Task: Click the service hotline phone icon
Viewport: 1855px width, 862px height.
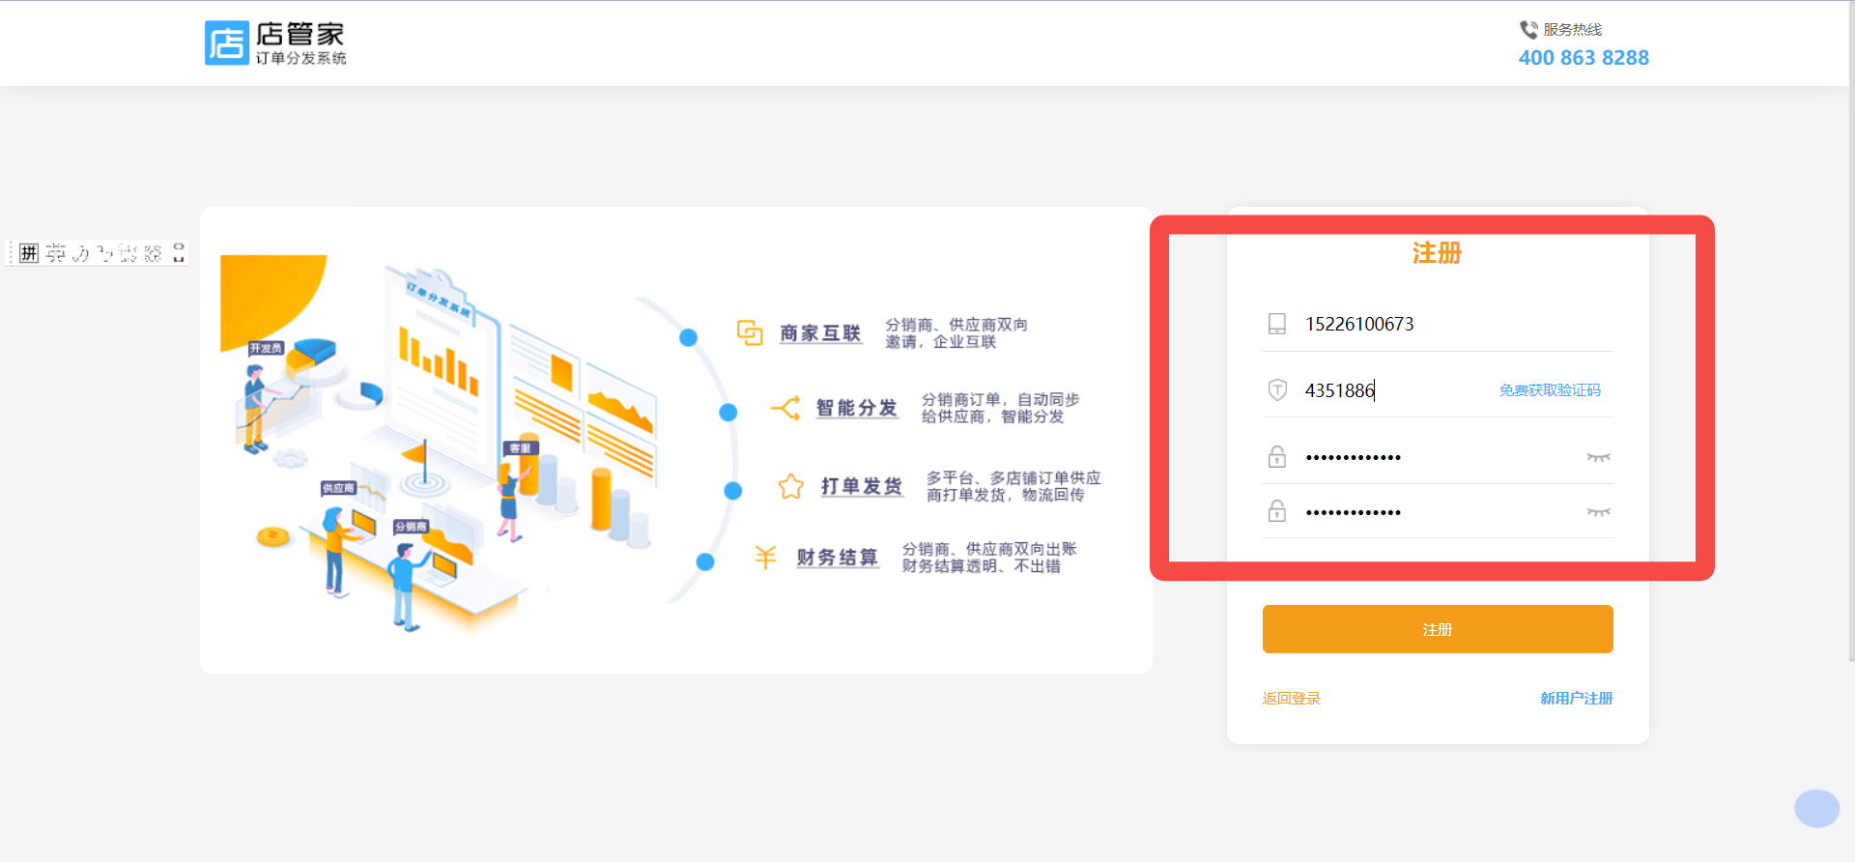Action: (x=1527, y=30)
